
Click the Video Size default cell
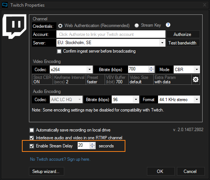pos(141,80)
